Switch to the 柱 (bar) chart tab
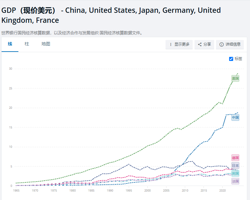This screenshot has height=200, width=250. click(x=27, y=44)
